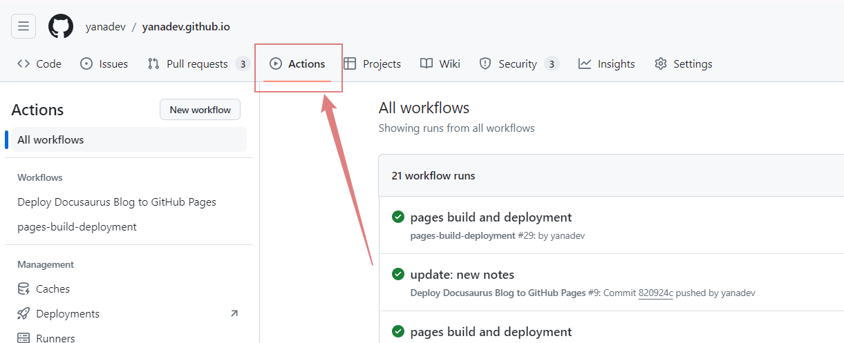The height and width of the screenshot is (343, 844).
Task: Open the Insights tab
Action: 607,63
